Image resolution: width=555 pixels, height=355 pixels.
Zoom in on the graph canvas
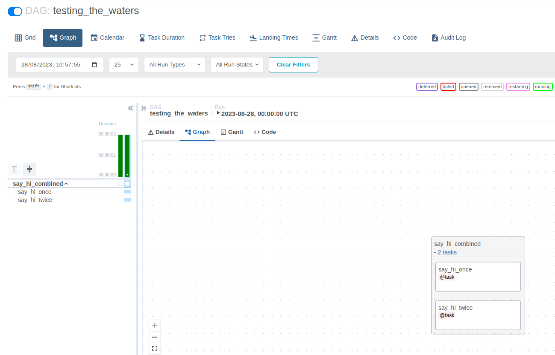[155, 326]
